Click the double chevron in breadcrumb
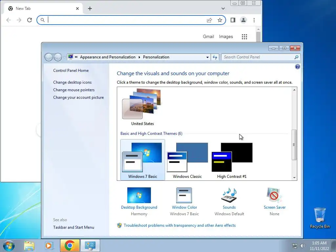The image size is (336, 252). click(76, 57)
